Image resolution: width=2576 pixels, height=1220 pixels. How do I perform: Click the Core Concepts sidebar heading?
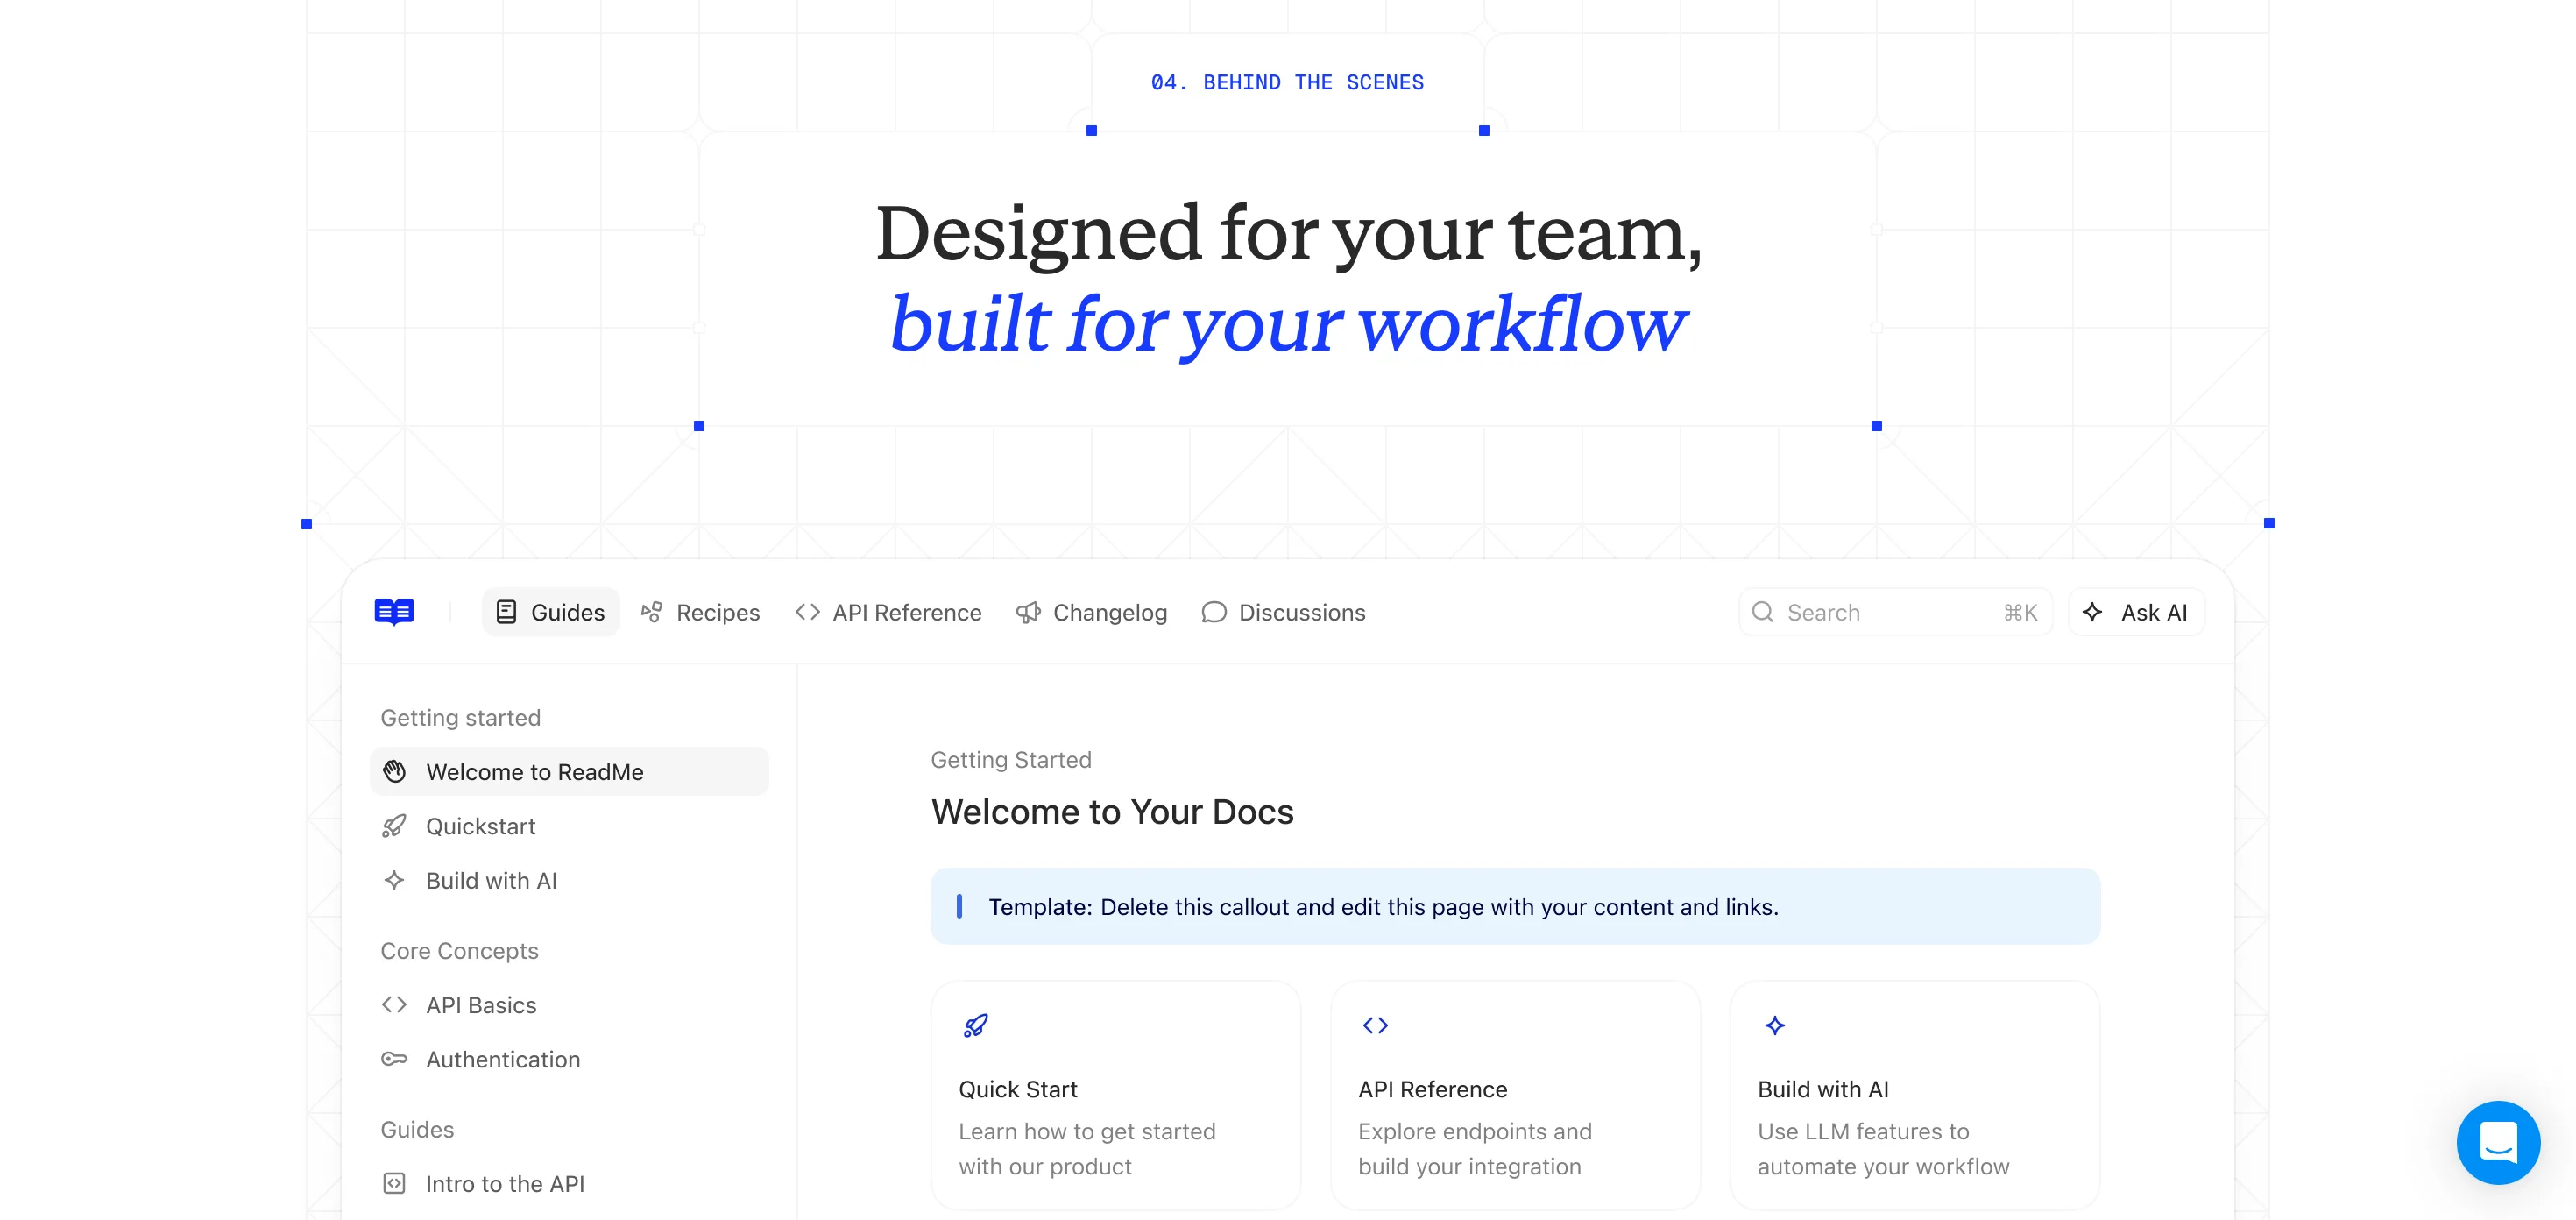[x=459, y=950]
